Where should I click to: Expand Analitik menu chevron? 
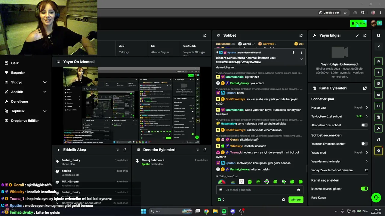point(45,92)
